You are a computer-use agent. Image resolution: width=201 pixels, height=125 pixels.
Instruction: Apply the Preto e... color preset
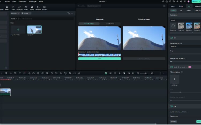181,27
